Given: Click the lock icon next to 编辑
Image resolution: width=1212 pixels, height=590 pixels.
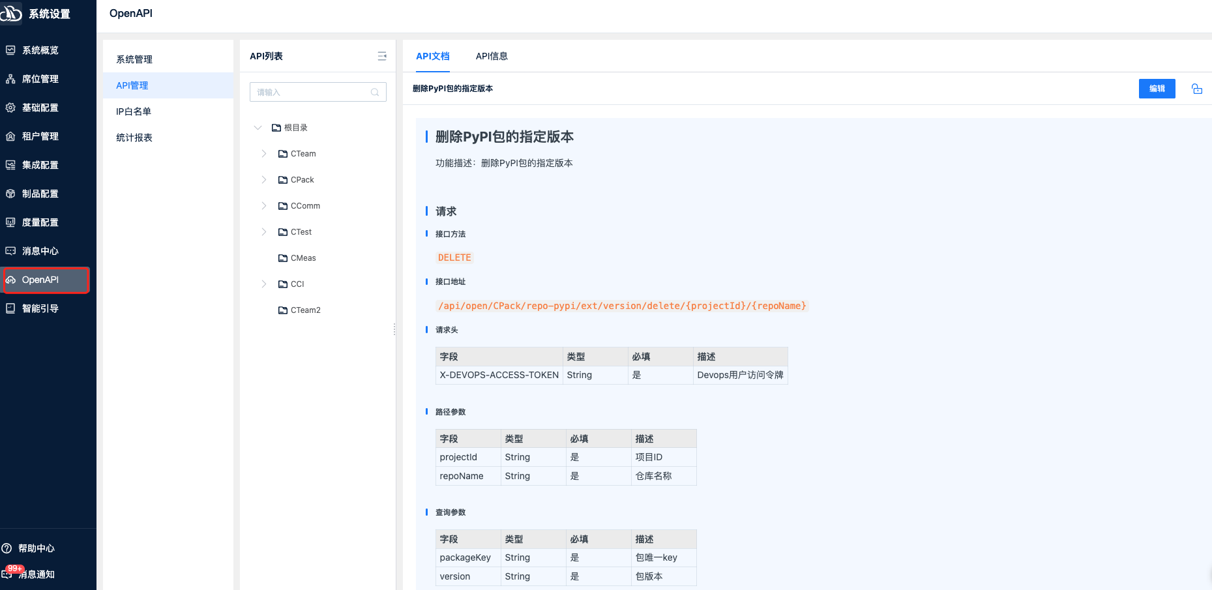Looking at the screenshot, I should (1197, 89).
